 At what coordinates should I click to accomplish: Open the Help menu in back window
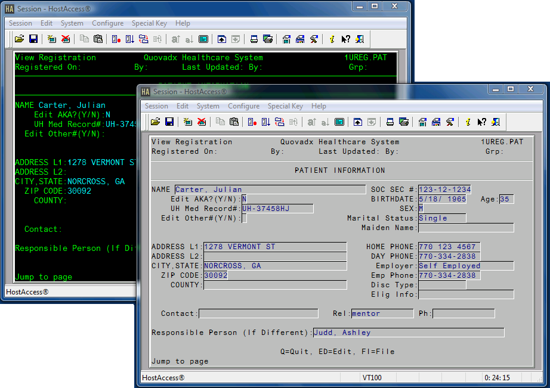[x=183, y=23]
